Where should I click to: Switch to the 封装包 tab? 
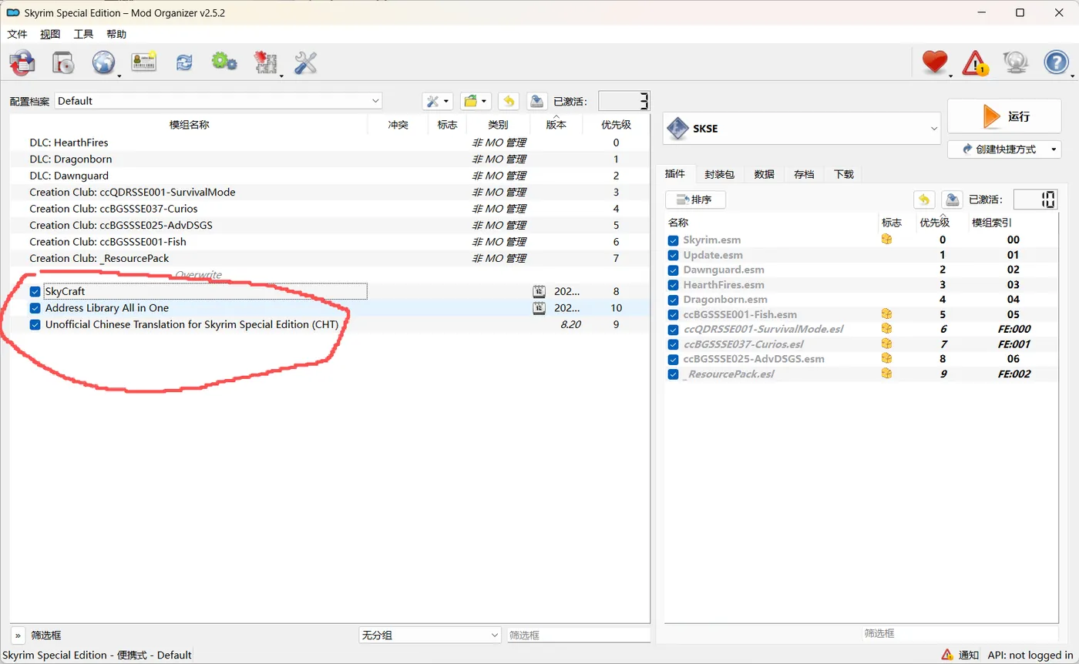point(719,175)
